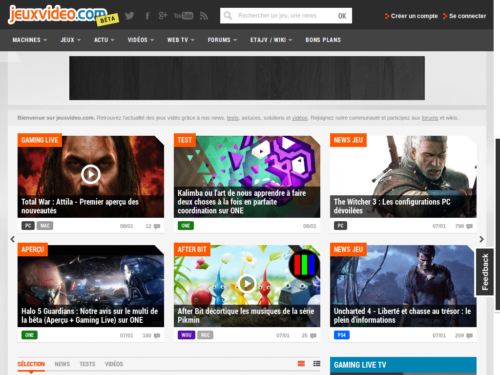Open comments icon for Total War Attila

coord(157,227)
